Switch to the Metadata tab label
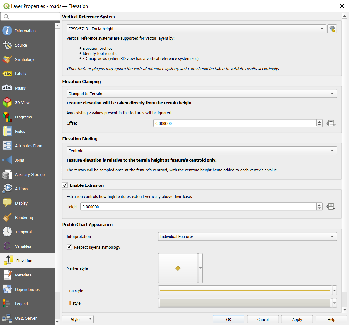Image resolution: width=349 pixels, height=325 pixels. click(23, 275)
